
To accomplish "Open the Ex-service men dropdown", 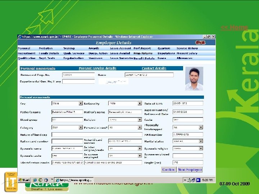I will click(x=140, y=127).
